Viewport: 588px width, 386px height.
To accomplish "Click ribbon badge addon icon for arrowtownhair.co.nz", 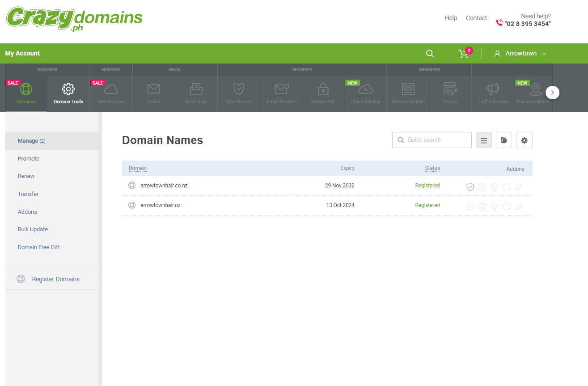I will (x=494, y=187).
